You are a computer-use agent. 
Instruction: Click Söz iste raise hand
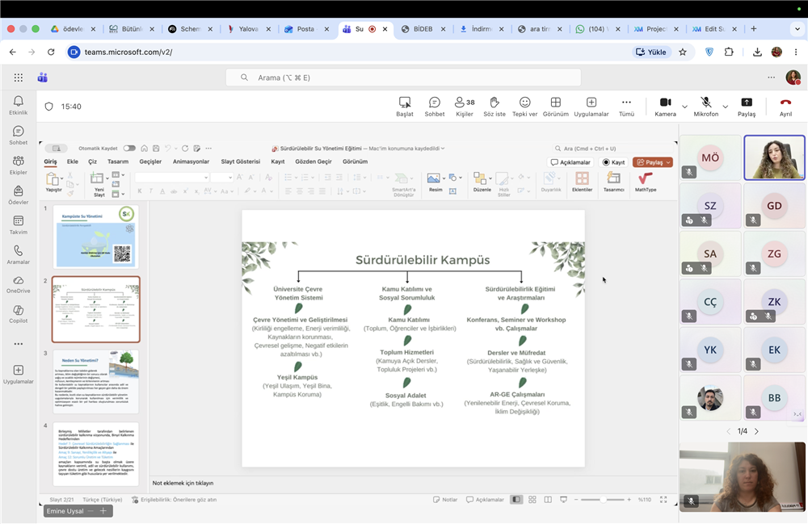coord(494,107)
